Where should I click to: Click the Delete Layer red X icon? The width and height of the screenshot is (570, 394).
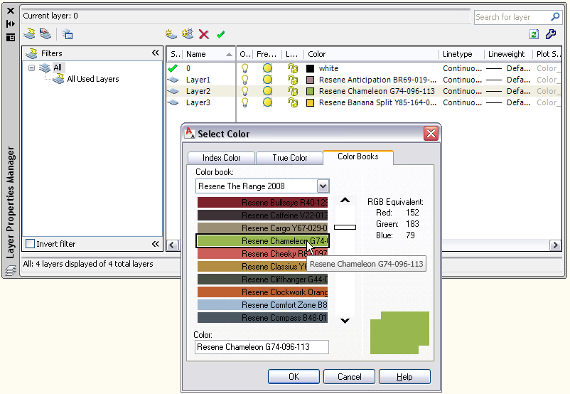(204, 34)
